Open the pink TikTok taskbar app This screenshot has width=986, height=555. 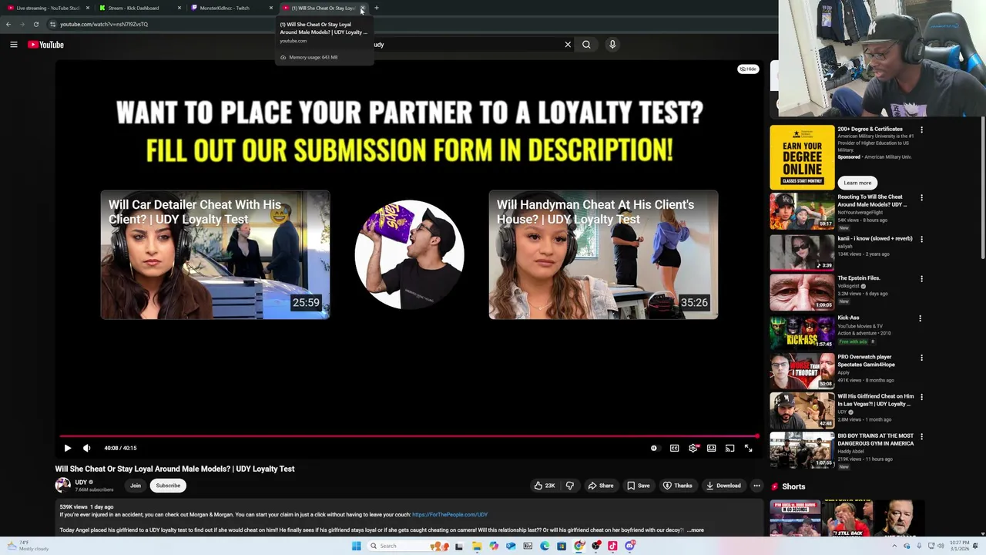[x=612, y=546]
